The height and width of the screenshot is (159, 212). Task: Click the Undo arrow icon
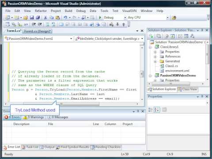coord(65,18)
